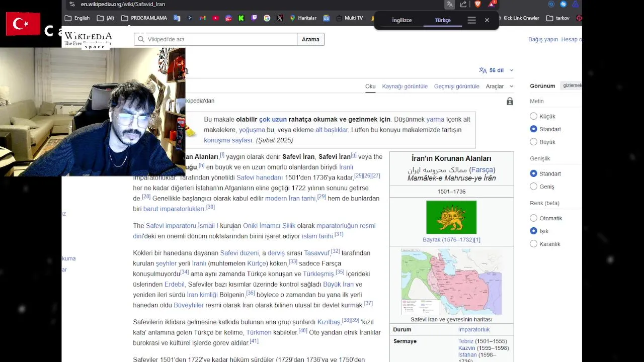Viewport: 644px width, 362px height.
Task: Open the Oku tab
Action: [x=370, y=86]
